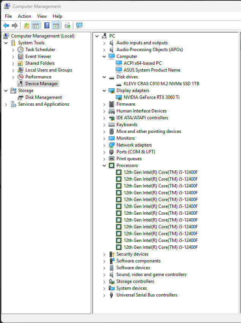Click the Disk Management icon
The height and width of the screenshot is (323, 241).
(x=20, y=97)
